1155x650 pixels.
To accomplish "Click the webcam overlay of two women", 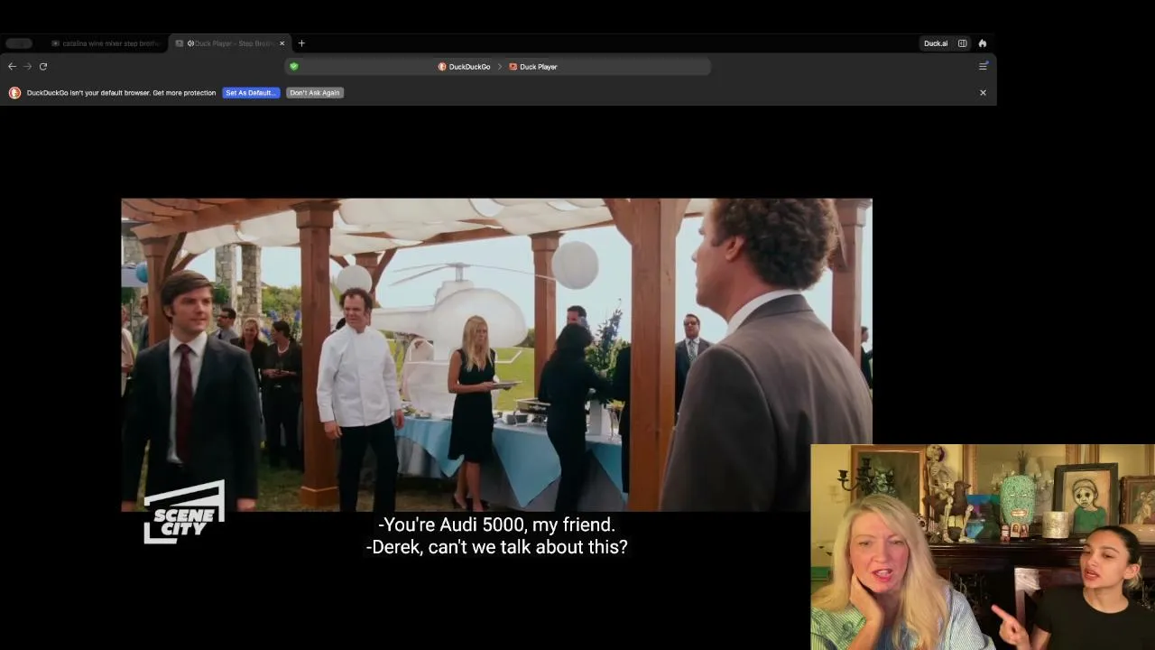I will click(x=983, y=547).
